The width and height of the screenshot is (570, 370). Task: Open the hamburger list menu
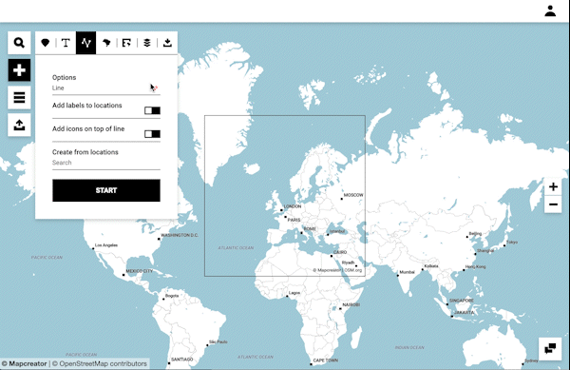[19, 98]
